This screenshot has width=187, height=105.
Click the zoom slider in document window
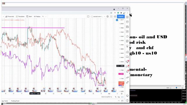pyautogui.click(x=176, y=88)
